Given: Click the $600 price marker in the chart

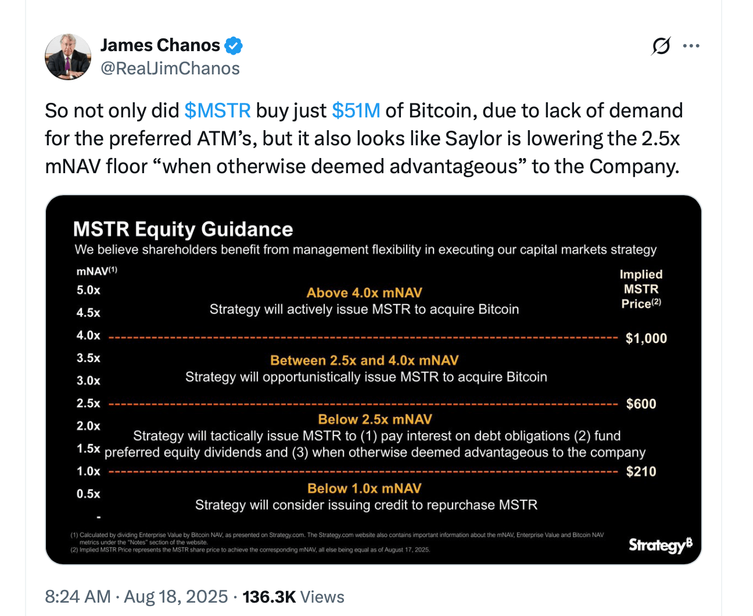Looking at the screenshot, I should pos(641,403).
